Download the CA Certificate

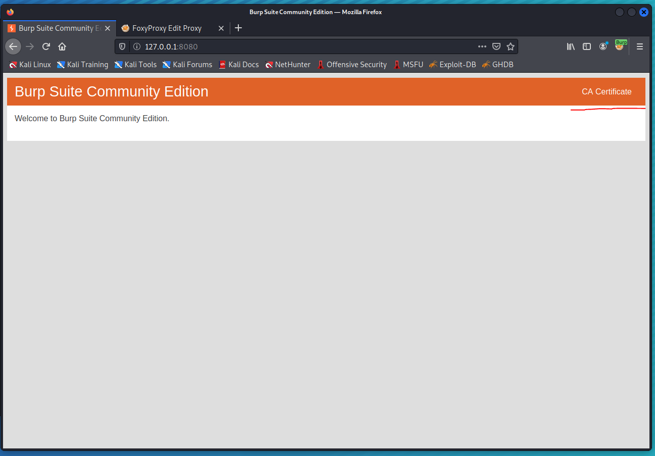coord(607,91)
